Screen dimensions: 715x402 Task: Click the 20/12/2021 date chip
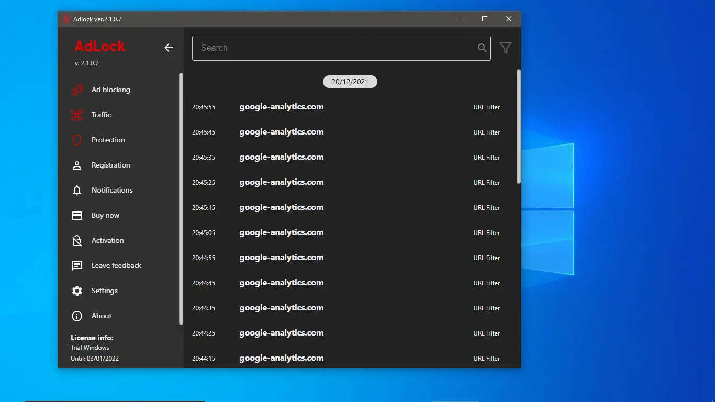(350, 81)
